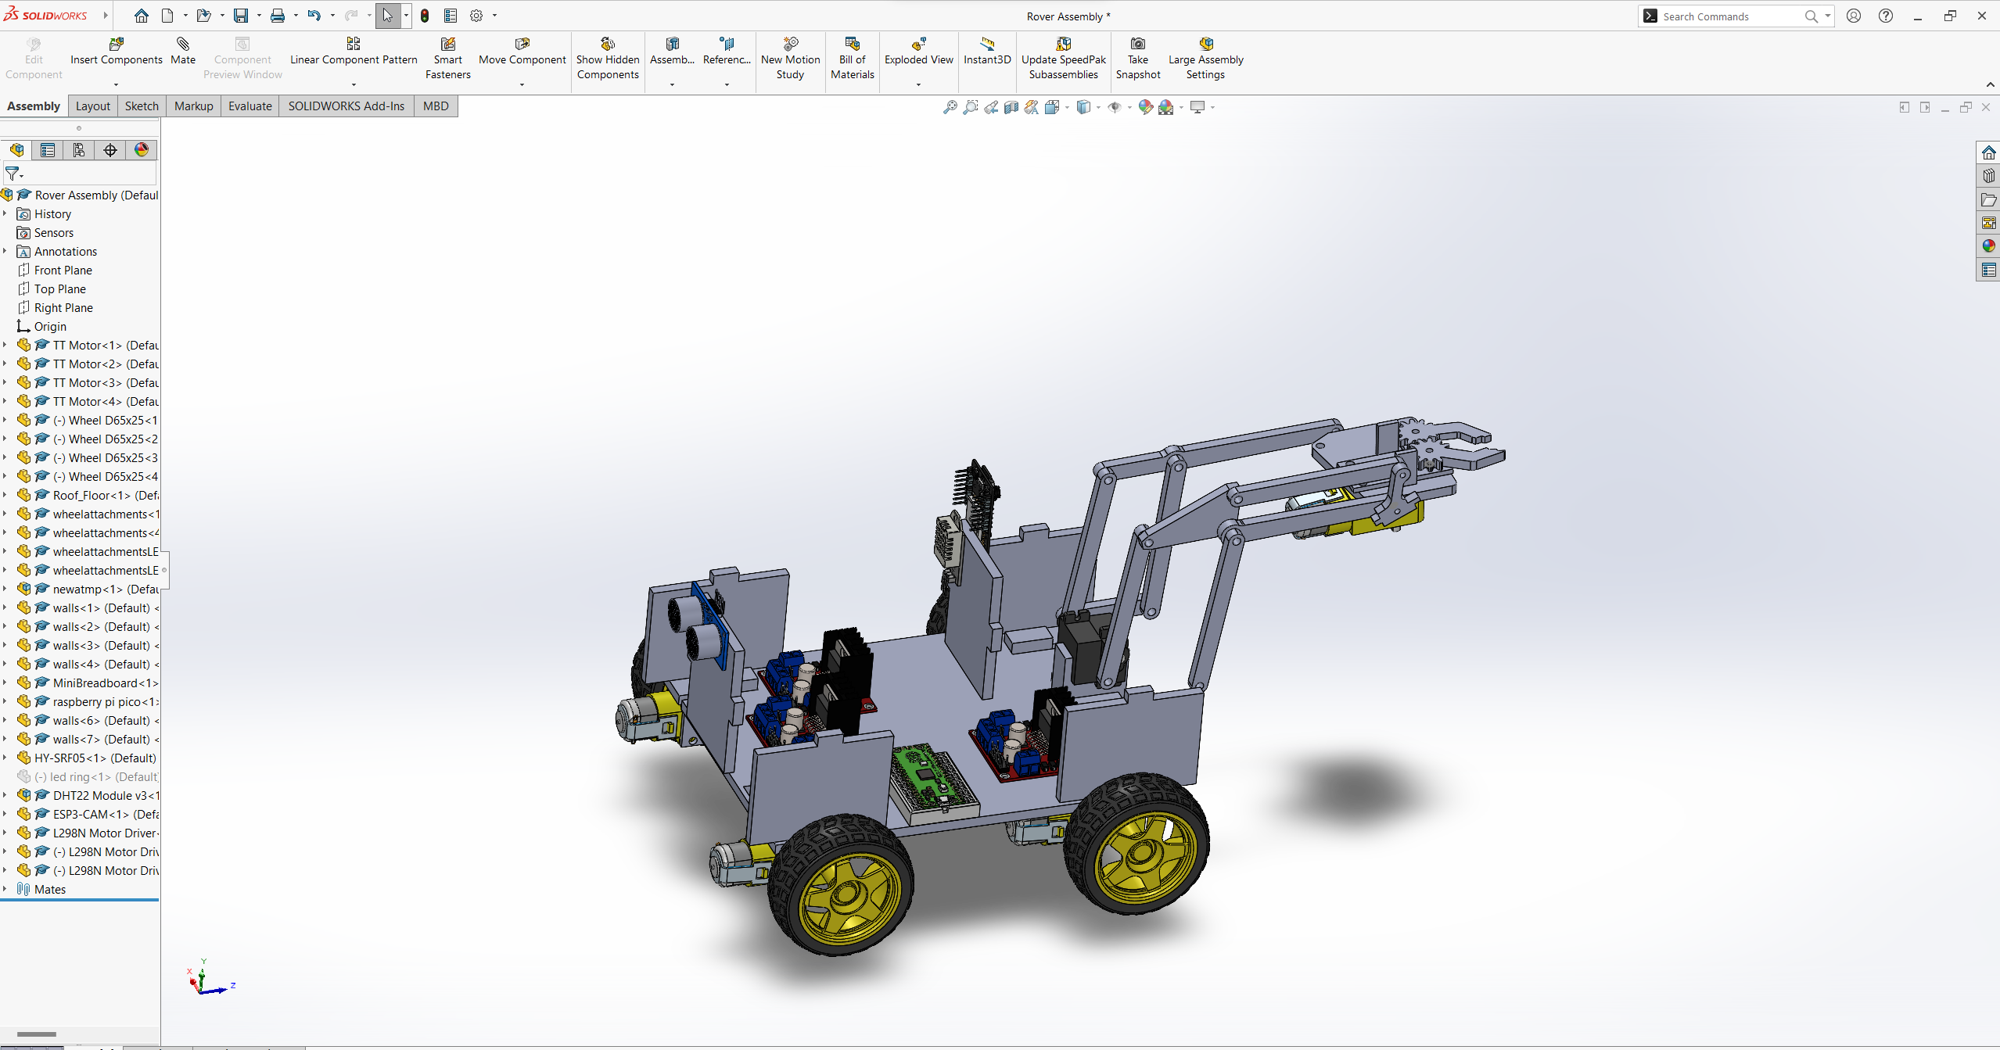This screenshot has width=2000, height=1050.
Task: Insert a Bill of Materials
Action: tap(852, 59)
